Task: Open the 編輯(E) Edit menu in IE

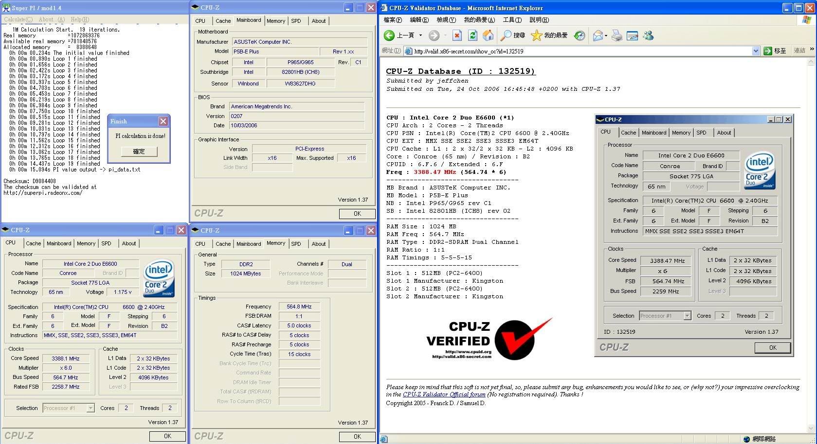Action: (x=419, y=20)
